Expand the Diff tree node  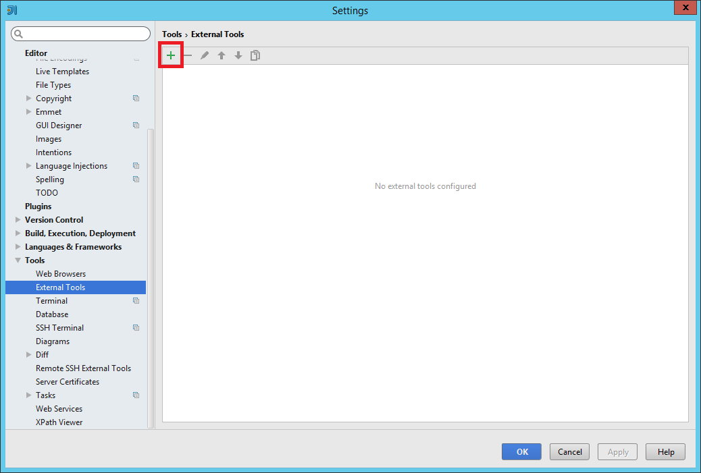point(29,355)
